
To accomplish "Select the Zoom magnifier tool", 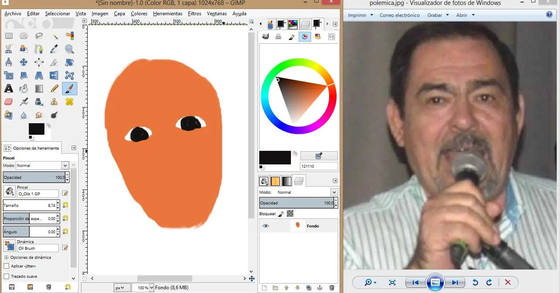I will 70,49.
